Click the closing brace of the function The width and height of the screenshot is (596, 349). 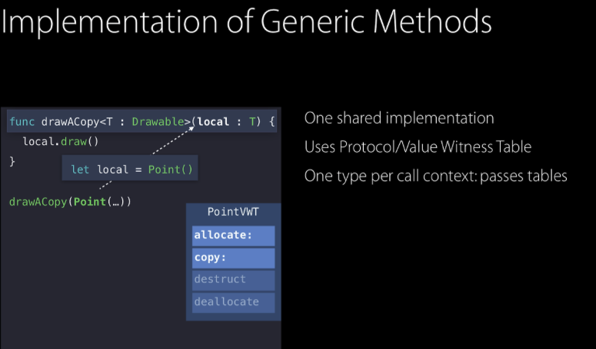(12, 161)
